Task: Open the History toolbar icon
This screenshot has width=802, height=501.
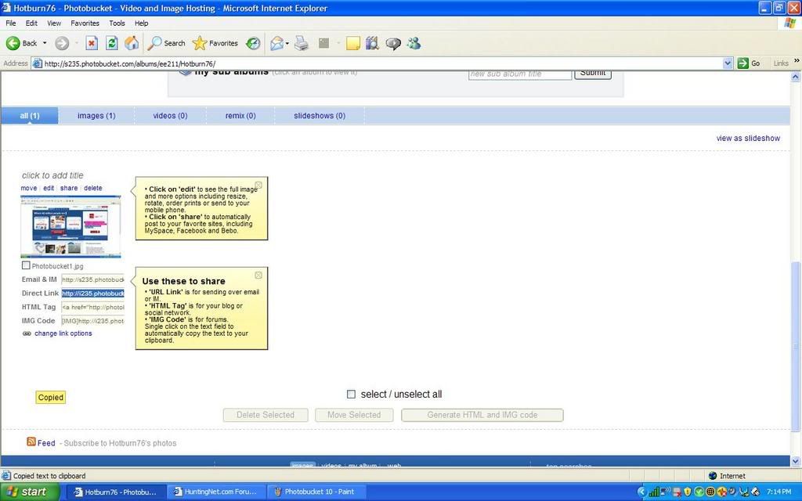Action: 253,44
